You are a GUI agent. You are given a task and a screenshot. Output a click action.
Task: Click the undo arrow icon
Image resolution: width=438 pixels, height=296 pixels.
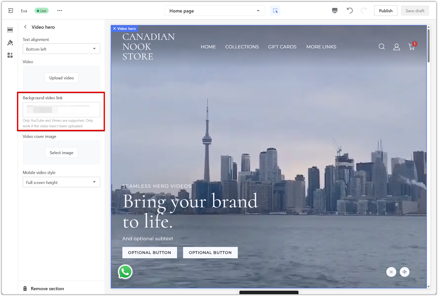(x=350, y=11)
